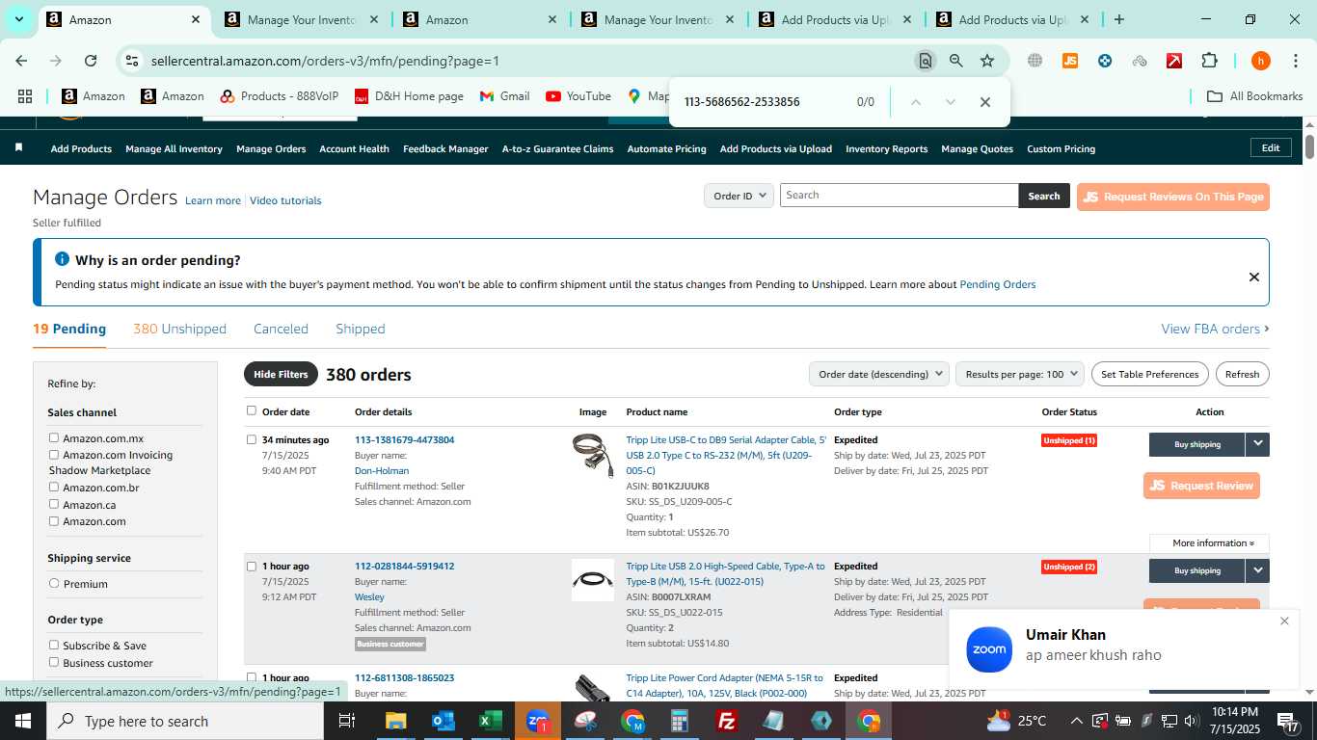Viewport: 1317px width, 740px height.
Task: Click in the order Search field
Action: (899, 196)
